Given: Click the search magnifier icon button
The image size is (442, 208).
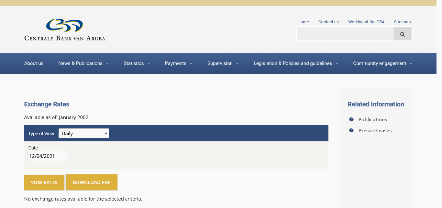Looking at the screenshot, I should (402, 34).
